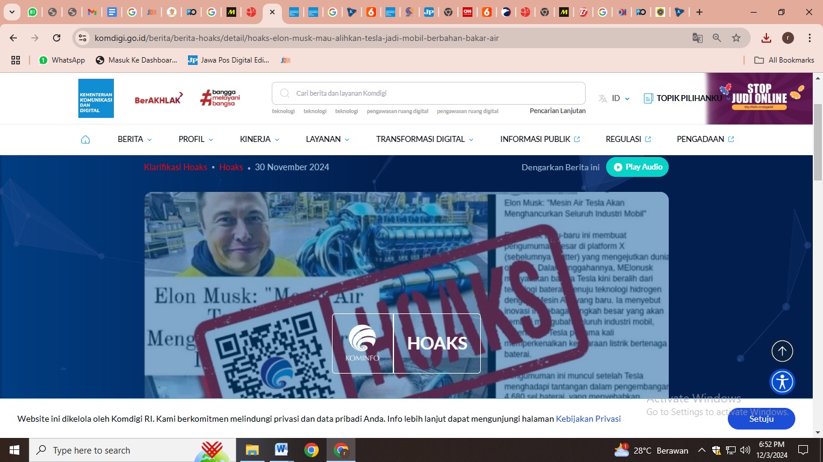
Task: Open the Chrome downloads icon
Action: pyautogui.click(x=766, y=38)
